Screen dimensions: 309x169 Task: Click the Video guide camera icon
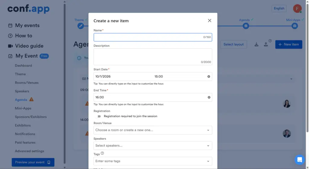10,46
